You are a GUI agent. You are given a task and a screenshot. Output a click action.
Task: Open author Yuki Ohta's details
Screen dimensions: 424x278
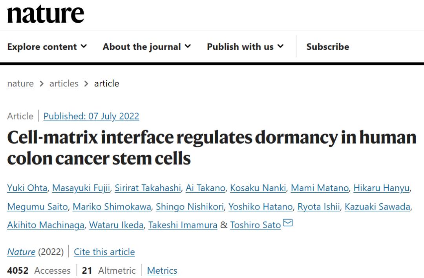(x=27, y=188)
